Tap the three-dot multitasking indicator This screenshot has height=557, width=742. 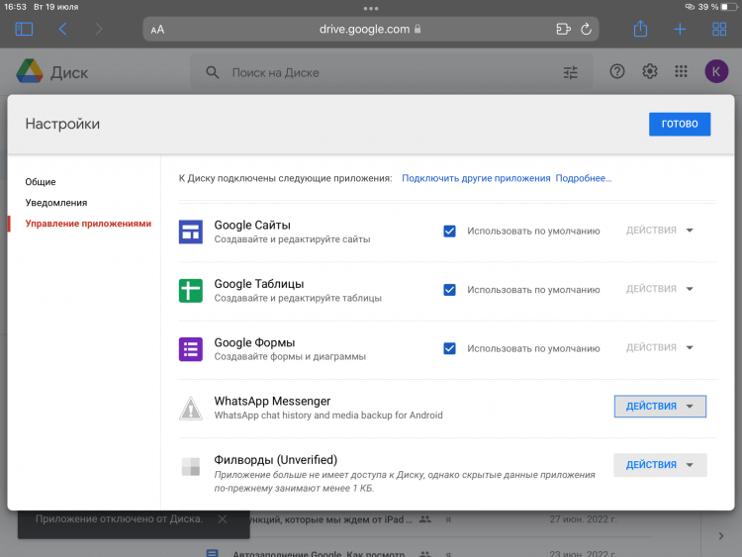tap(371, 8)
